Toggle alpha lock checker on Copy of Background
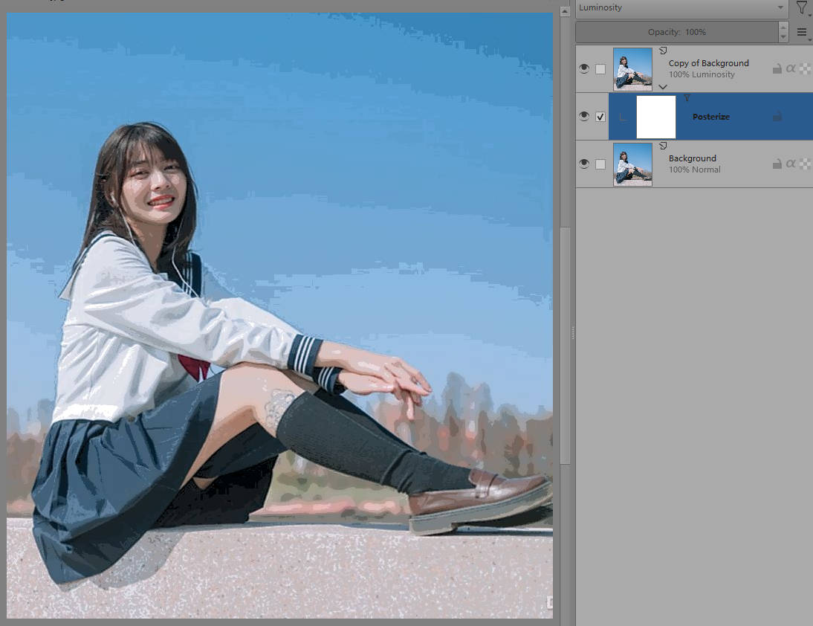This screenshot has width=813, height=626. click(x=804, y=68)
